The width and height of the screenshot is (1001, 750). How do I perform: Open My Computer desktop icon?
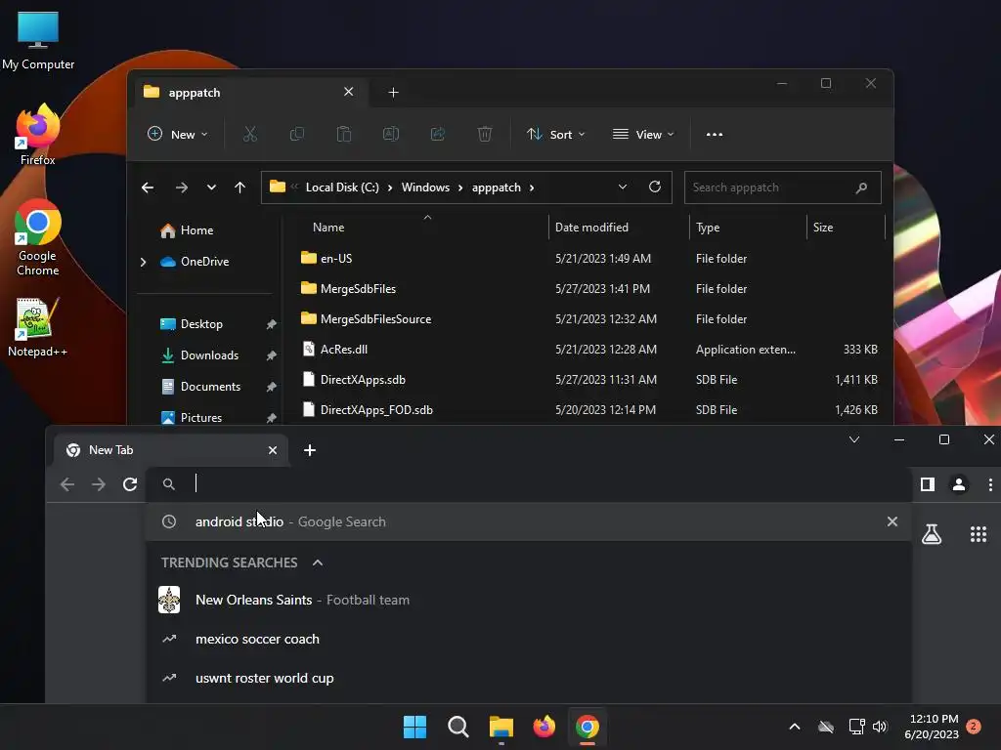point(38,40)
